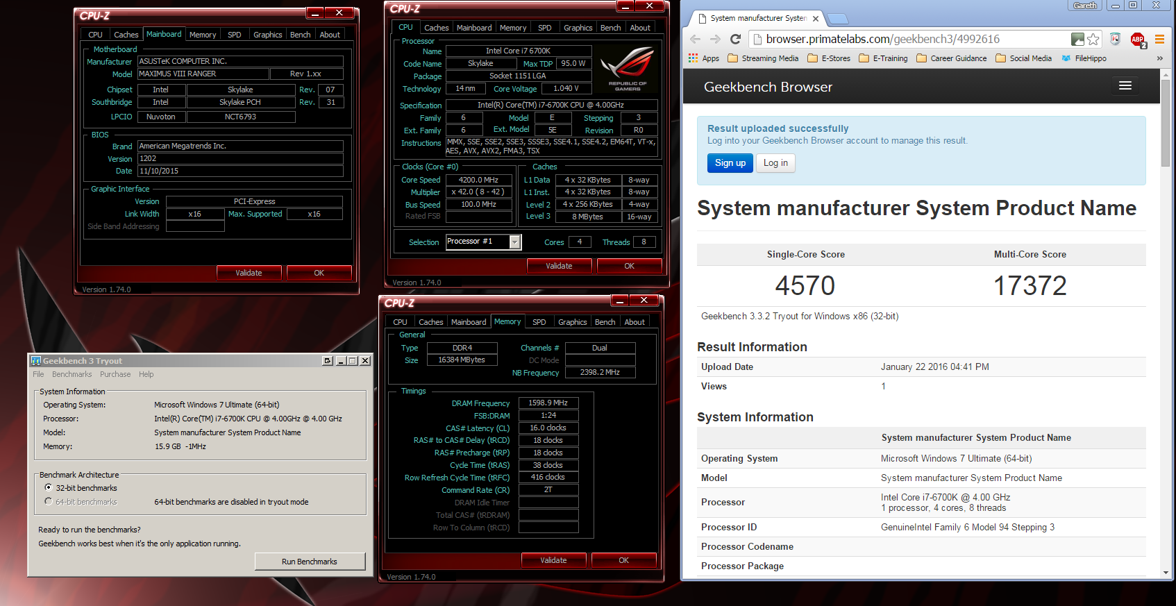
Task: Open the Streaming Media bookmark folder
Action: pyautogui.click(x=763, y=58)
